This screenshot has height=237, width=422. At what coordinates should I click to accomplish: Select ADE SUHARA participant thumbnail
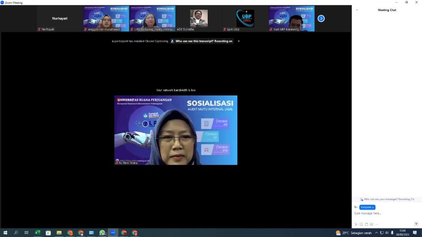pos(199,19)
